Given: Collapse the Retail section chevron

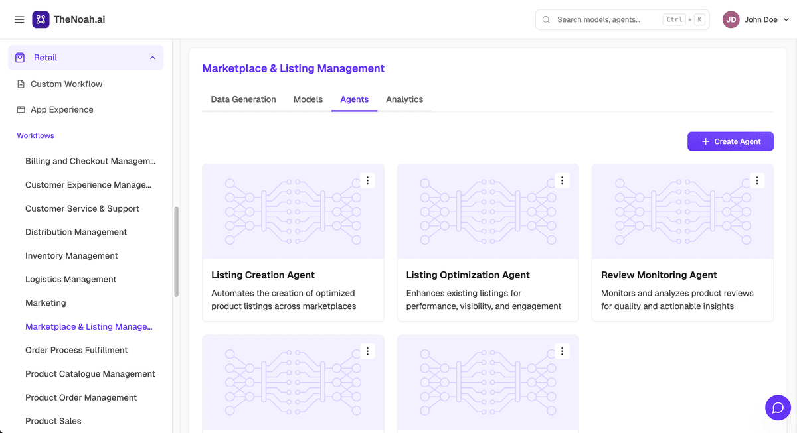Looking at the screenshot, I should (x=152, y=58).
